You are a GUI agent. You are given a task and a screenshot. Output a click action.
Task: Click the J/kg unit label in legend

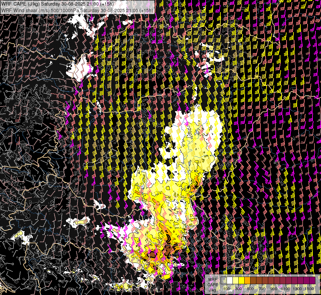coord(212,290)
